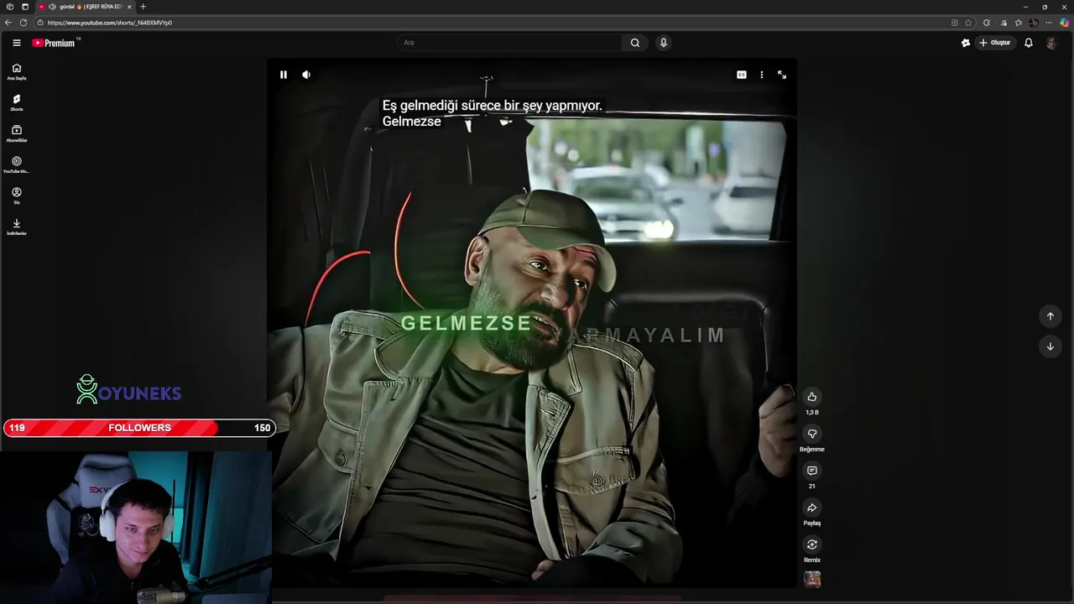Open the sound thumbnail below Remix
This screenshot has width=1074, height=604.
[812, 579]
